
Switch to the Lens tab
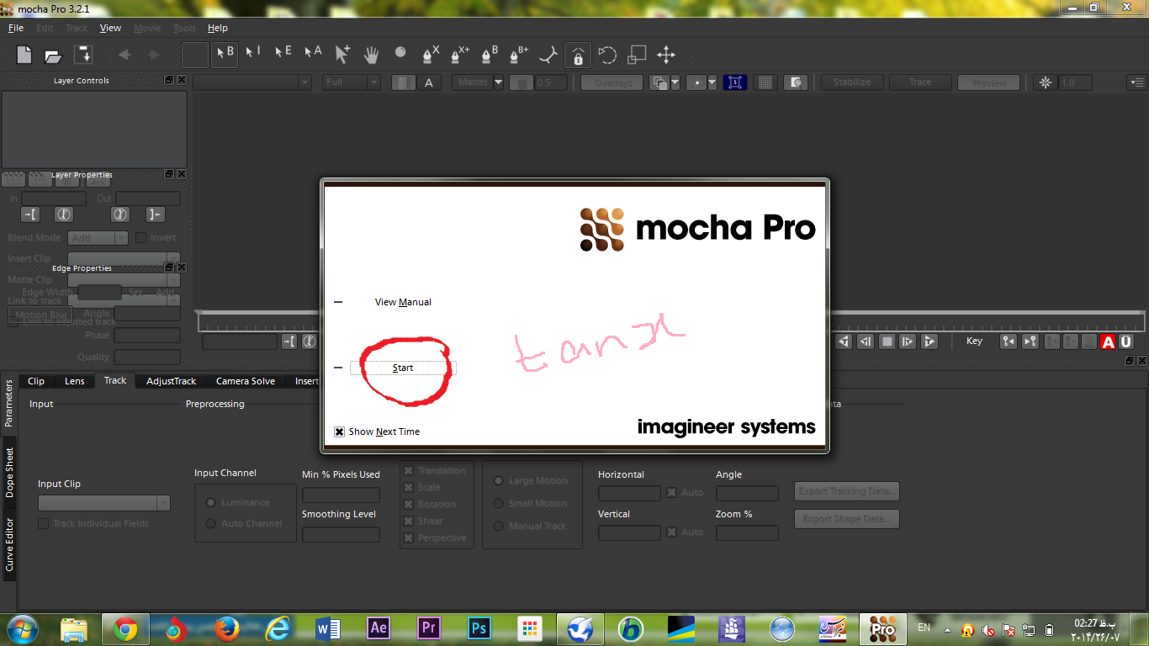pos(75,381)
